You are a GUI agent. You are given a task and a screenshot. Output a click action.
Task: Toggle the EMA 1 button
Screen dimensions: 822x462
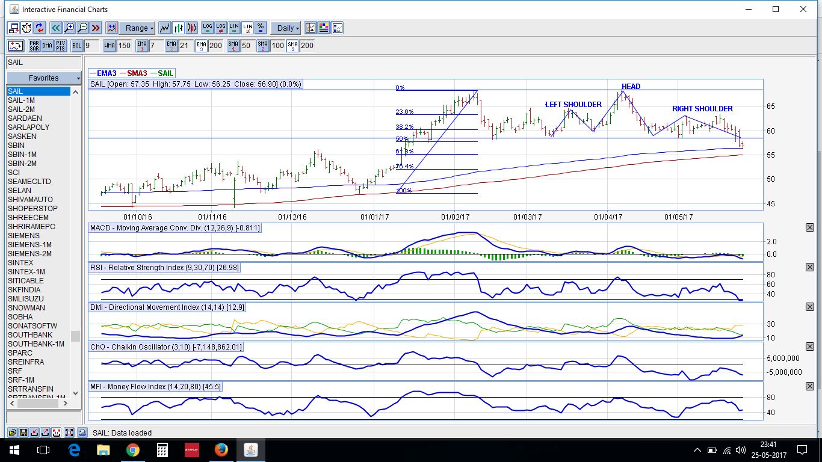pyautogui.click(x=142, y=45)
